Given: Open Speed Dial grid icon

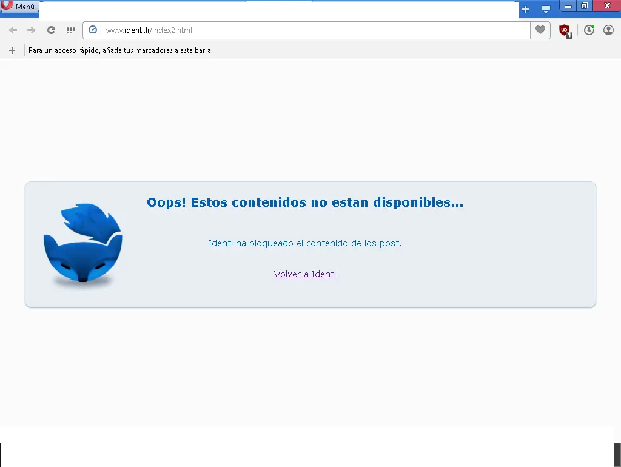Looking at the screenshot, I should tap(71, 30).
